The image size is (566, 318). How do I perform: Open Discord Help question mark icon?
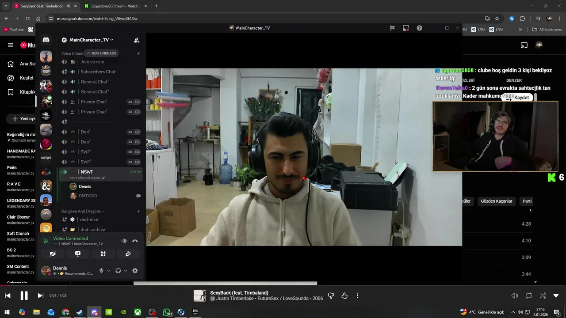[x=419, y=28]
